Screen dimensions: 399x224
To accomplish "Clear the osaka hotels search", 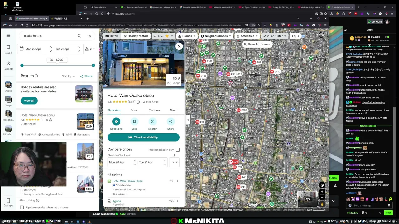I will (x=90, y=36).
